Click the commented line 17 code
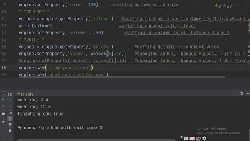The height and width of the screenshot is (141, 250). point(73,61)
